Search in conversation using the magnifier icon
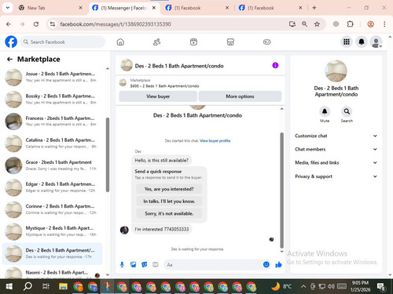The width and height of the screenshot is (393, 294). [347, 111]
